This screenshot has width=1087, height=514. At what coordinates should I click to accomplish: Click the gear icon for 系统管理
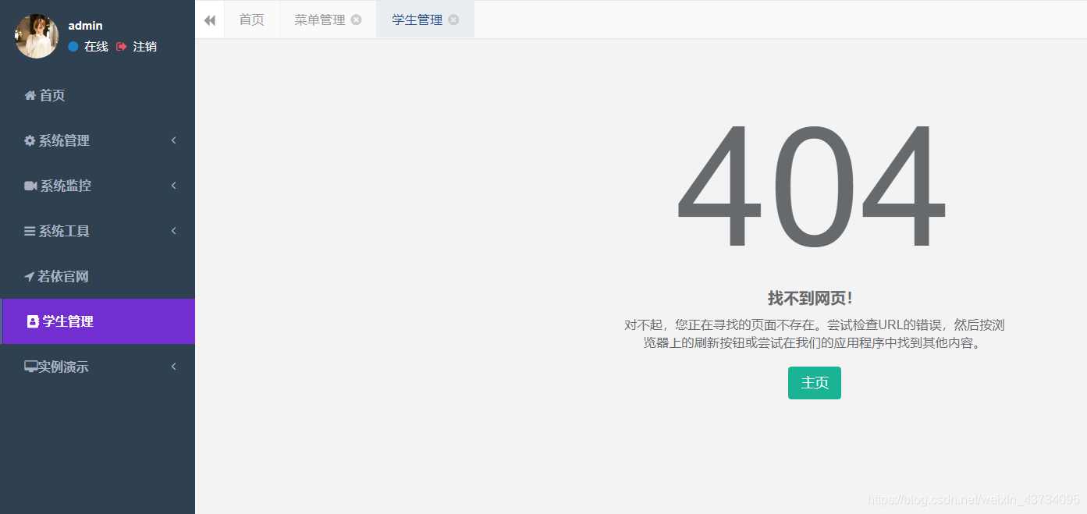tap(30, 140)
